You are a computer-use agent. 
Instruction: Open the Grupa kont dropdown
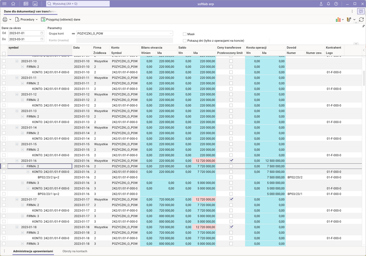point(170,34)
